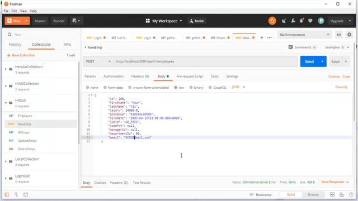Open response Headers (4) tab

pyautogui.click(x=119, y=183)
